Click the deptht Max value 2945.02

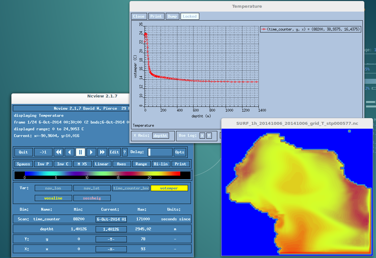(x=143, y=229)
